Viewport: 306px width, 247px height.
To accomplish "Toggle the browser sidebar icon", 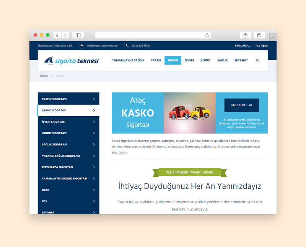I will click(78, 35).
